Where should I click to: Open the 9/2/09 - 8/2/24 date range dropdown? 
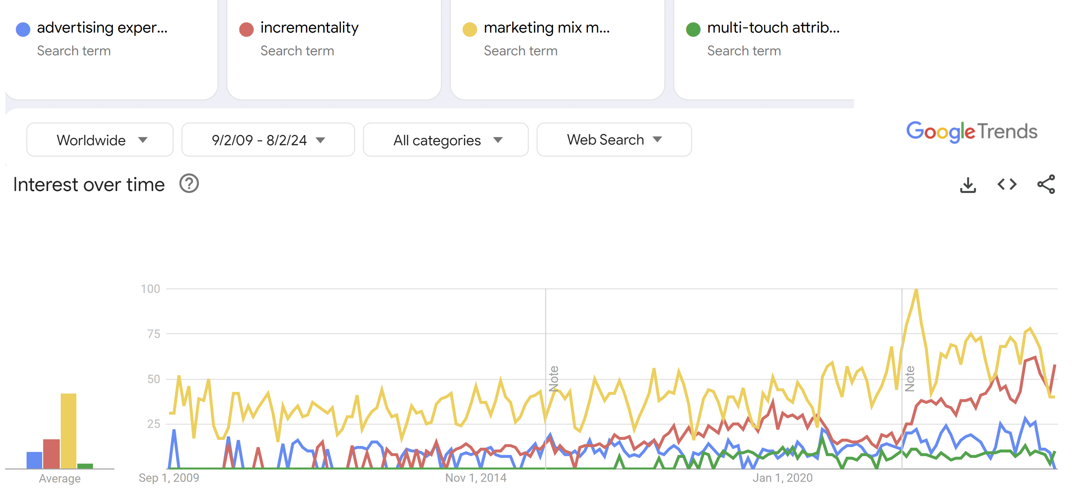tap(268, 140)
